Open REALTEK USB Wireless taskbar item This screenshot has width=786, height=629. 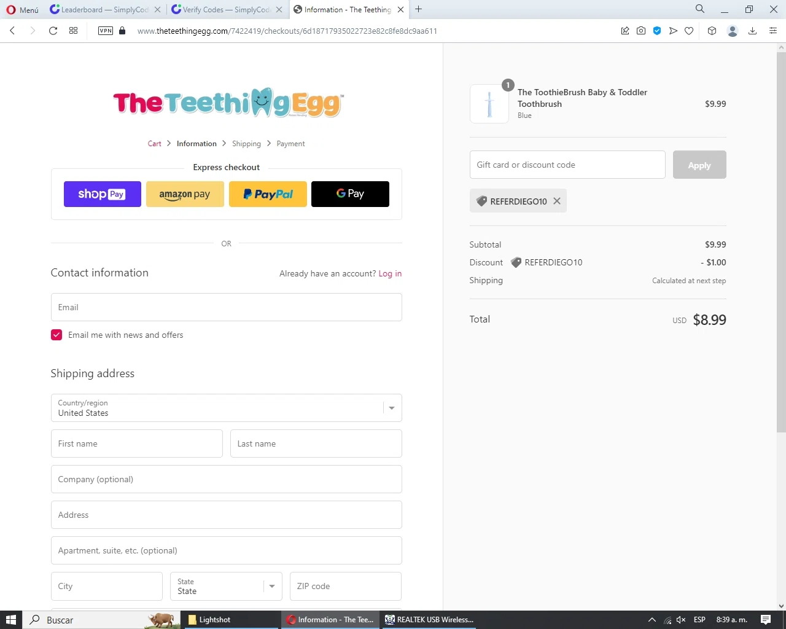point(429,620)
